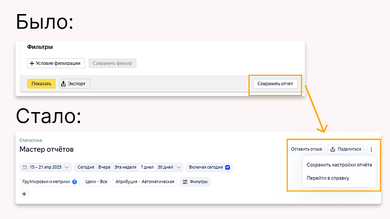Click the calendar icon in the date picker
The height and width of the screenshot is (219, 390).
24,167
